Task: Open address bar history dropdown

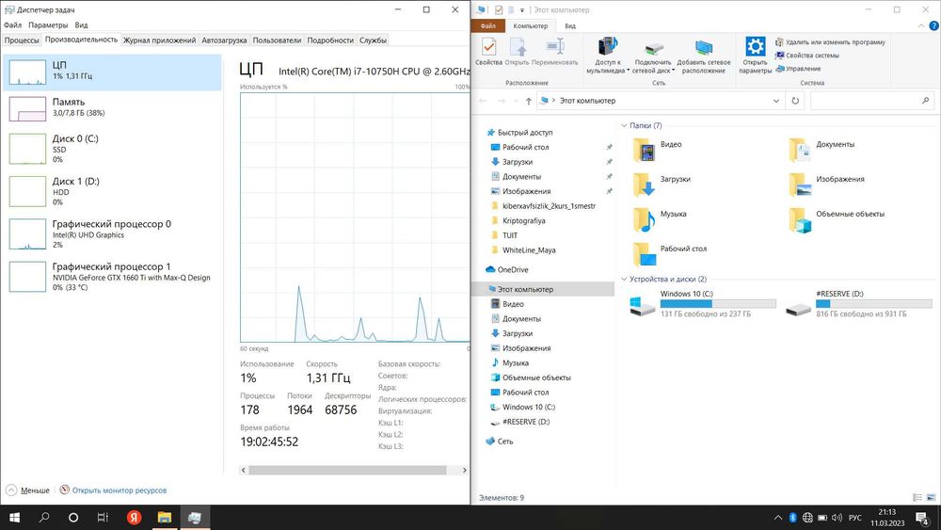Action: click(776, 101)
